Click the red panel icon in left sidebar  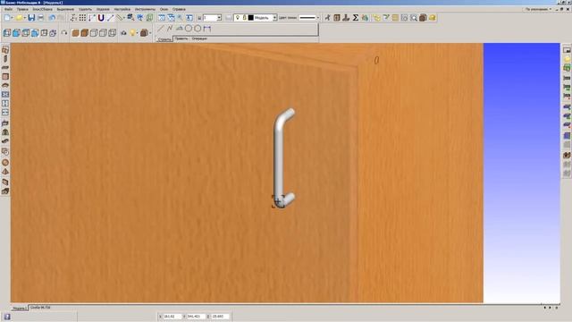(5, 77)
